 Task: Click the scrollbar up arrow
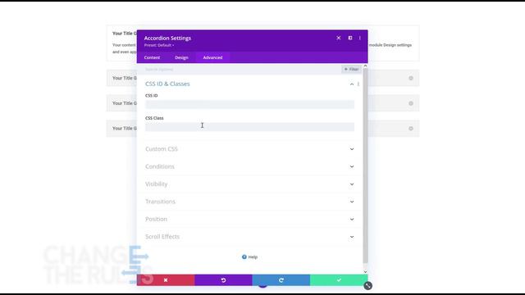coord(365,66)
